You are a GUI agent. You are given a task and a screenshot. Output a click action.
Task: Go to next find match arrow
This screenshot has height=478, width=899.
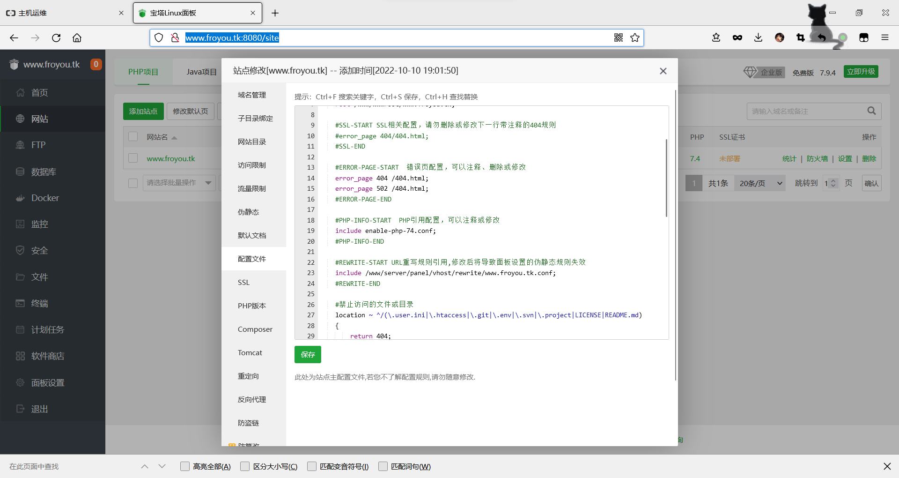pyautogui.click(x=162, y=466)
